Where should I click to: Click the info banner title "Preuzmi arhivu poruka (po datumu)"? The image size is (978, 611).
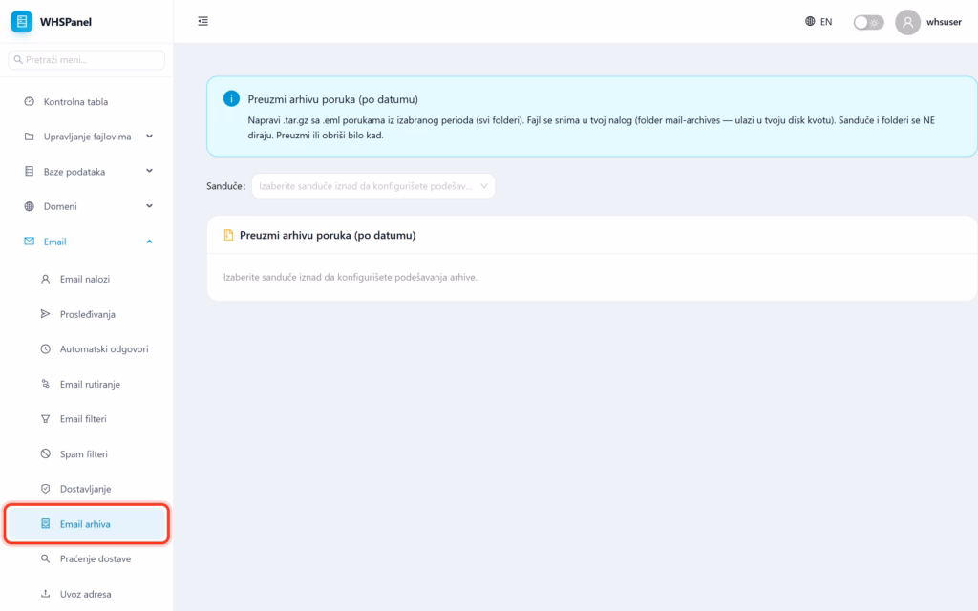coord(333,99)
